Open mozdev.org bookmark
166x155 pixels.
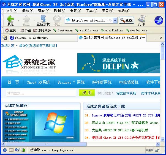coord(137,30)
